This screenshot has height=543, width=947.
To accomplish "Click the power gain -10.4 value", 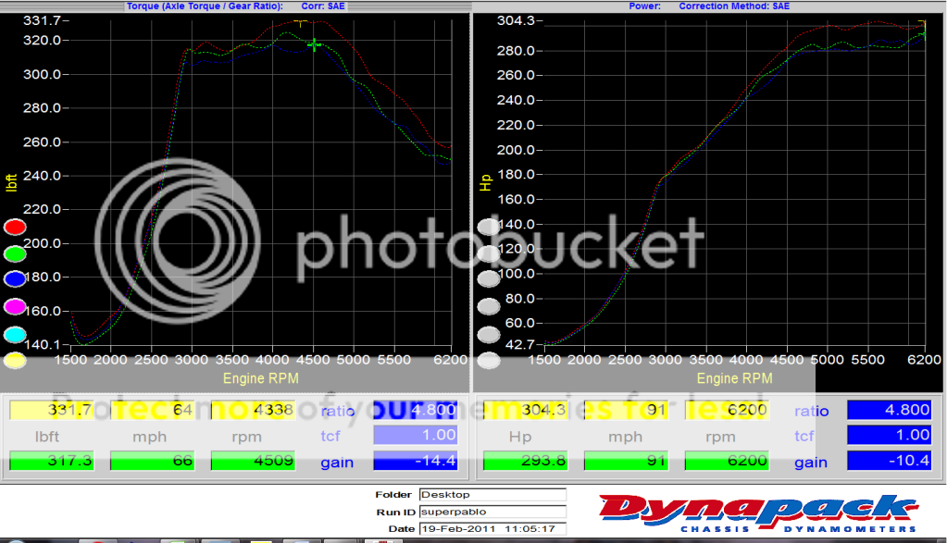I will point(889,461).
